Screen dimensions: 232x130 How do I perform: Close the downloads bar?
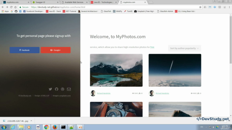tap(229, 120)
